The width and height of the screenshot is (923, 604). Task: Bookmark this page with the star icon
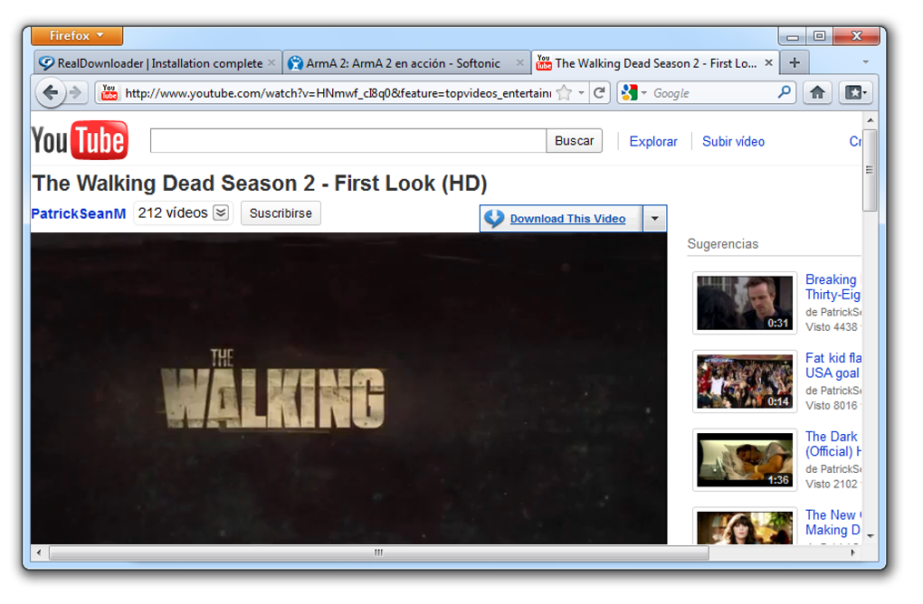coord(564,93)
